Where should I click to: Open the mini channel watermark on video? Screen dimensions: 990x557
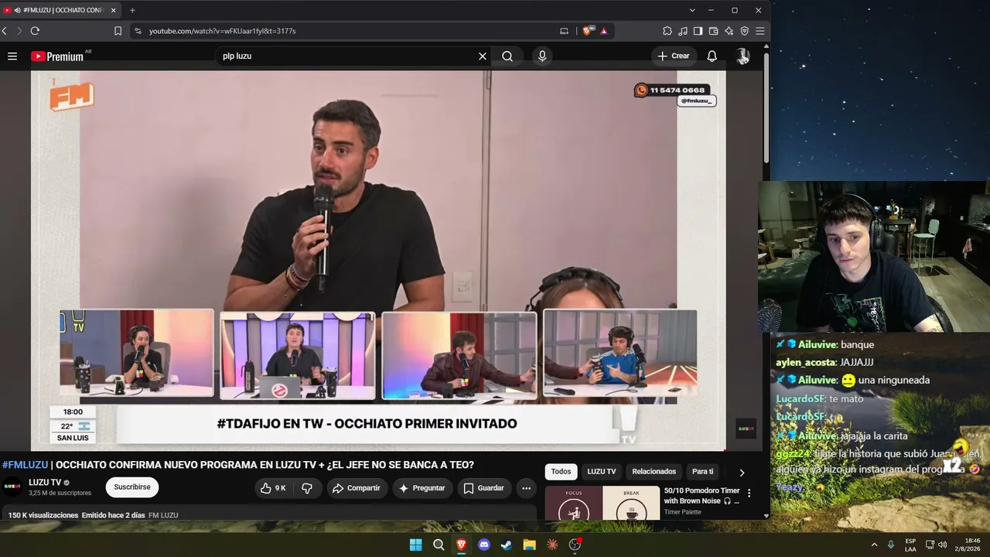point(746,429)
